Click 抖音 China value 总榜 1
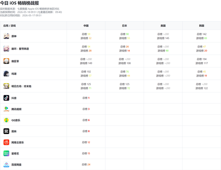Screen dimensions: 221x170 coord(86,98)
